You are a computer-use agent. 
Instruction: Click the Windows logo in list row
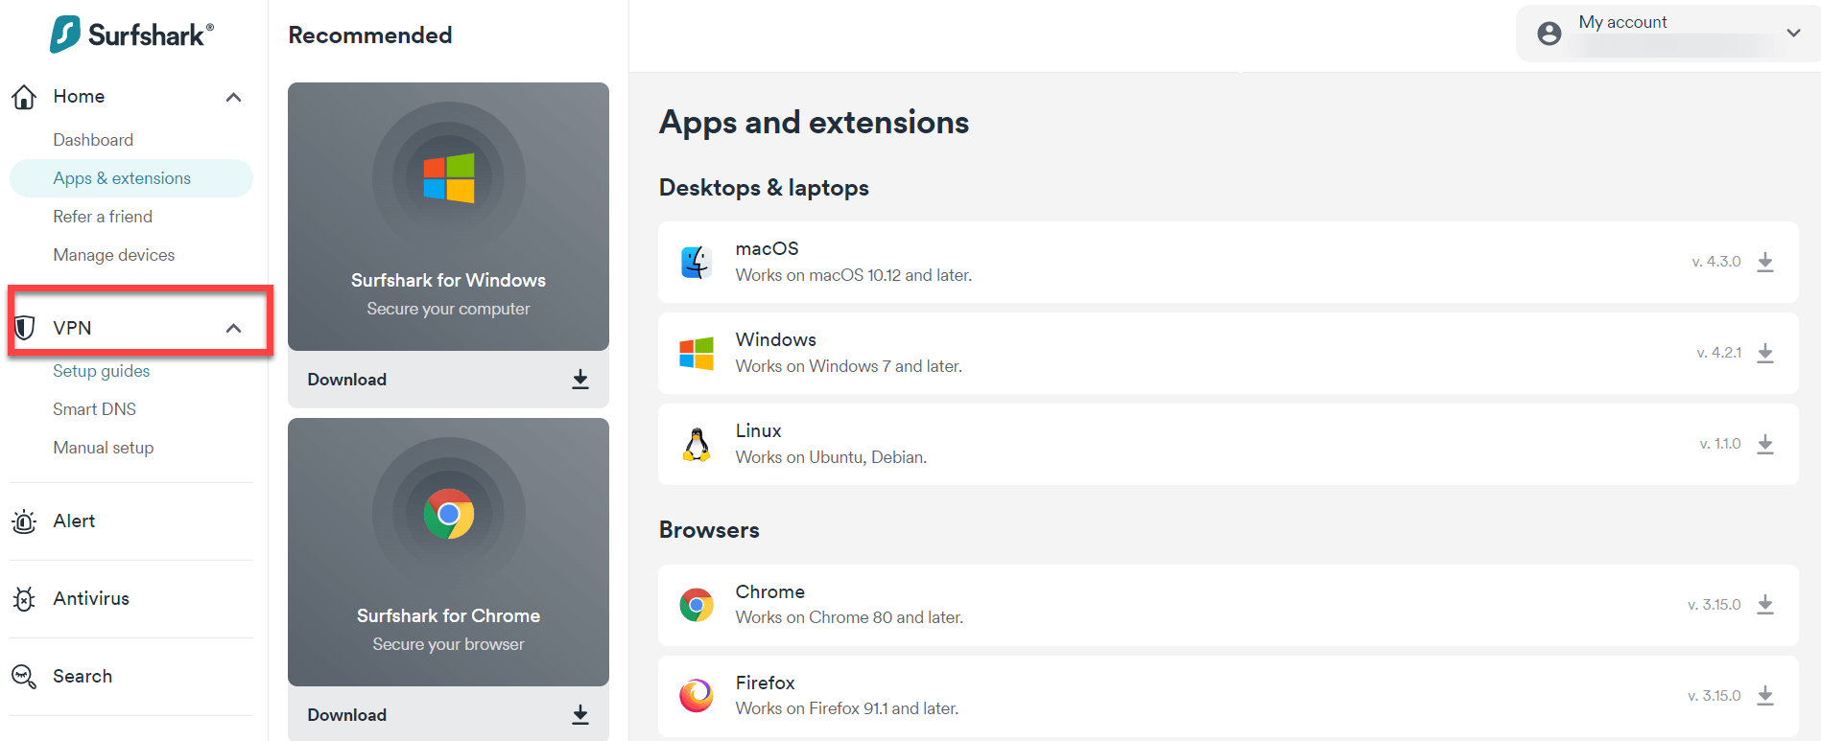coord(697,353)
